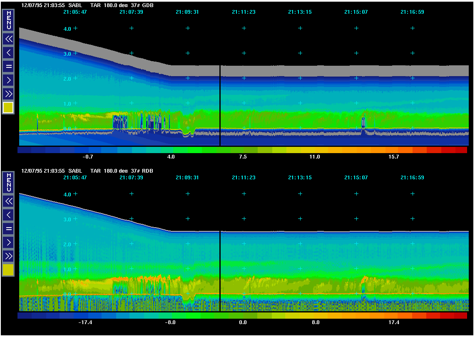This screenshot has height=337, width=475.
Task: Click the 4.0 altitude label in RDB plot
Action: pyautogui.click(x=67, y=194)
